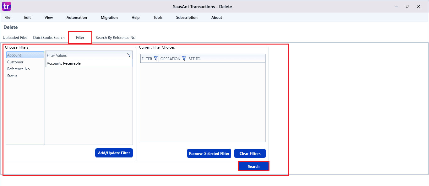Open the File menu
This screenshot has width=429, height=186.
pos(7,18)
